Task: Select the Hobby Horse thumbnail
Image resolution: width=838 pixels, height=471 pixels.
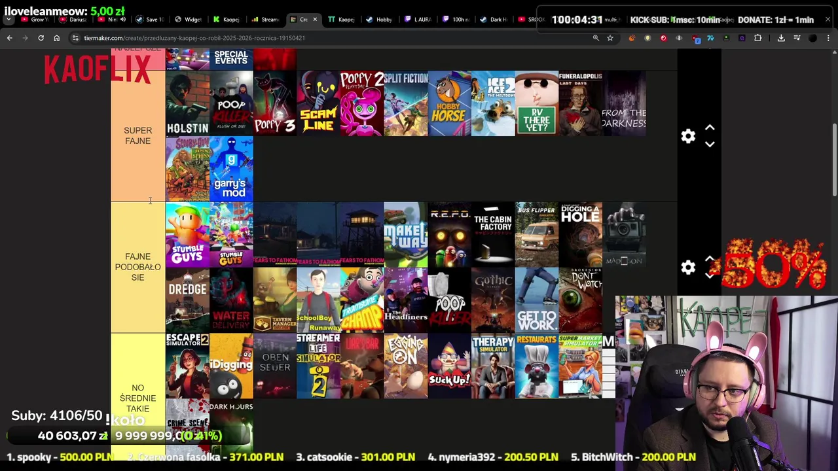Action: click(x=450, y=103)
